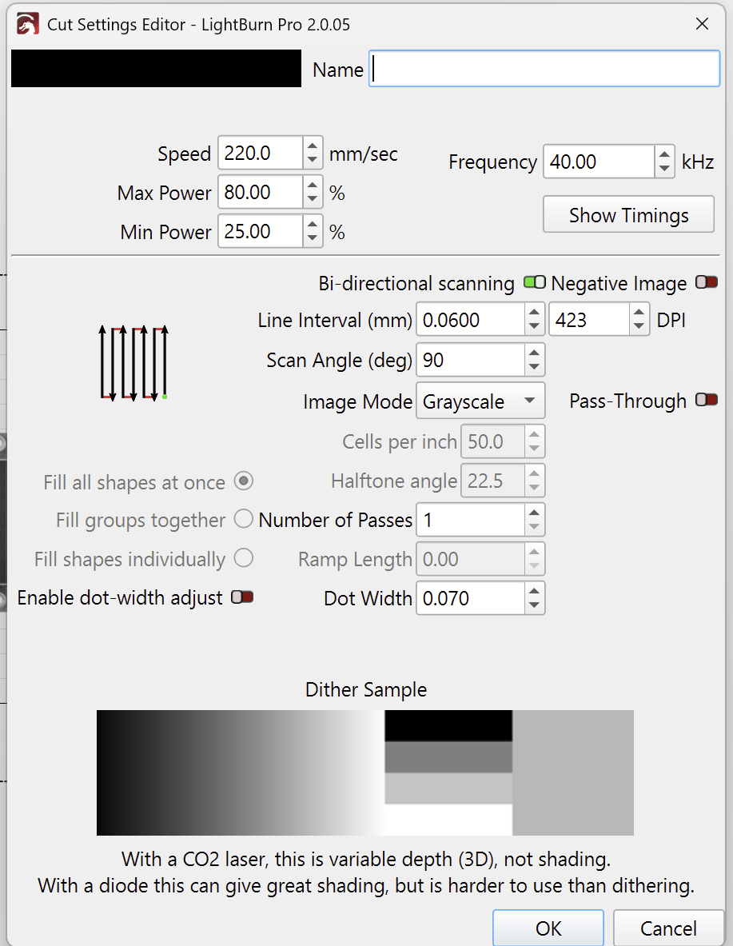Screen dimensions: 733x946
Task: Click the black layer color swatch
Action: (156, 69)
